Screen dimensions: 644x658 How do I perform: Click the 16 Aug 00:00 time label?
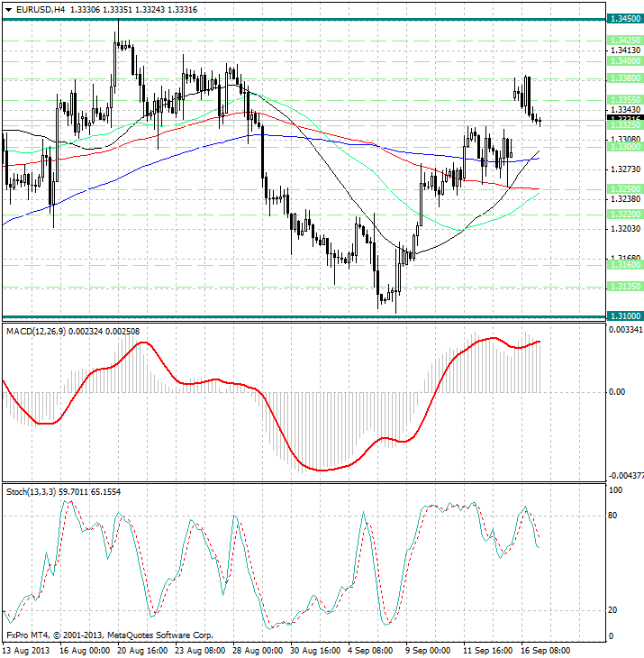coord(85,651)
